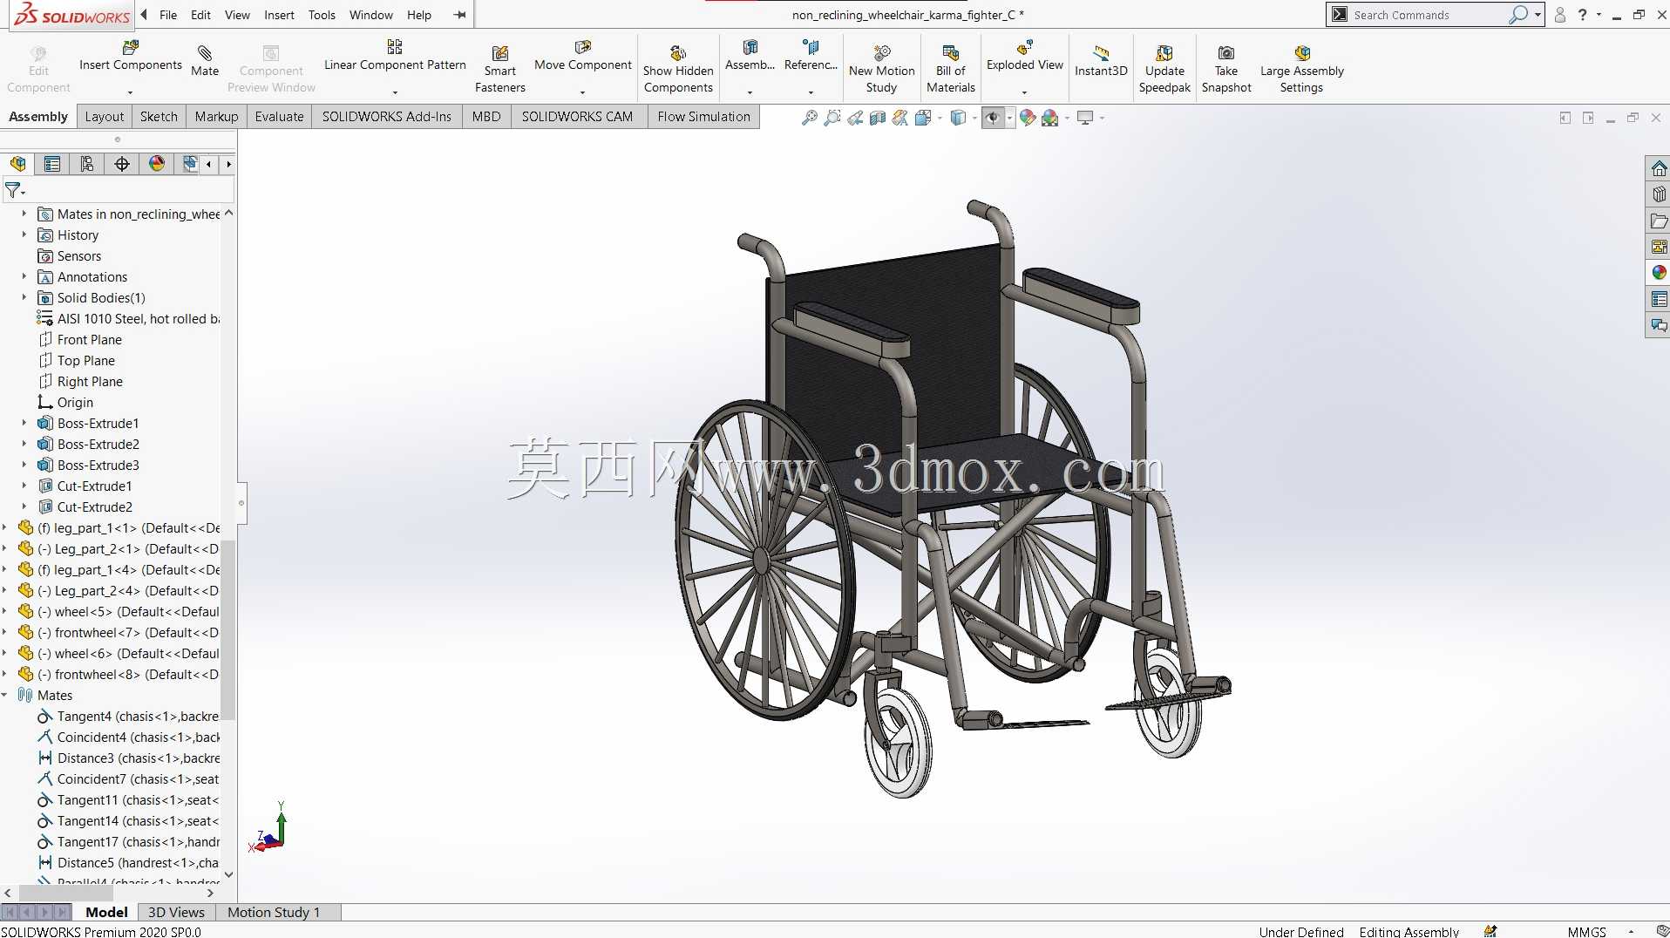Select Front Plane in tree
Image resolution: width=1670 pixels, height=938 pixels.
point(89,340)
